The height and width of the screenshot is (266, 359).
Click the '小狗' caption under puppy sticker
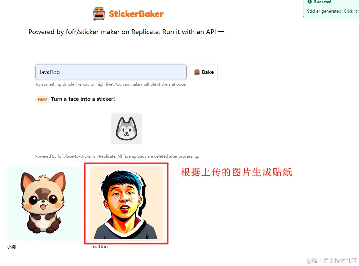click(x=11, y=247)
